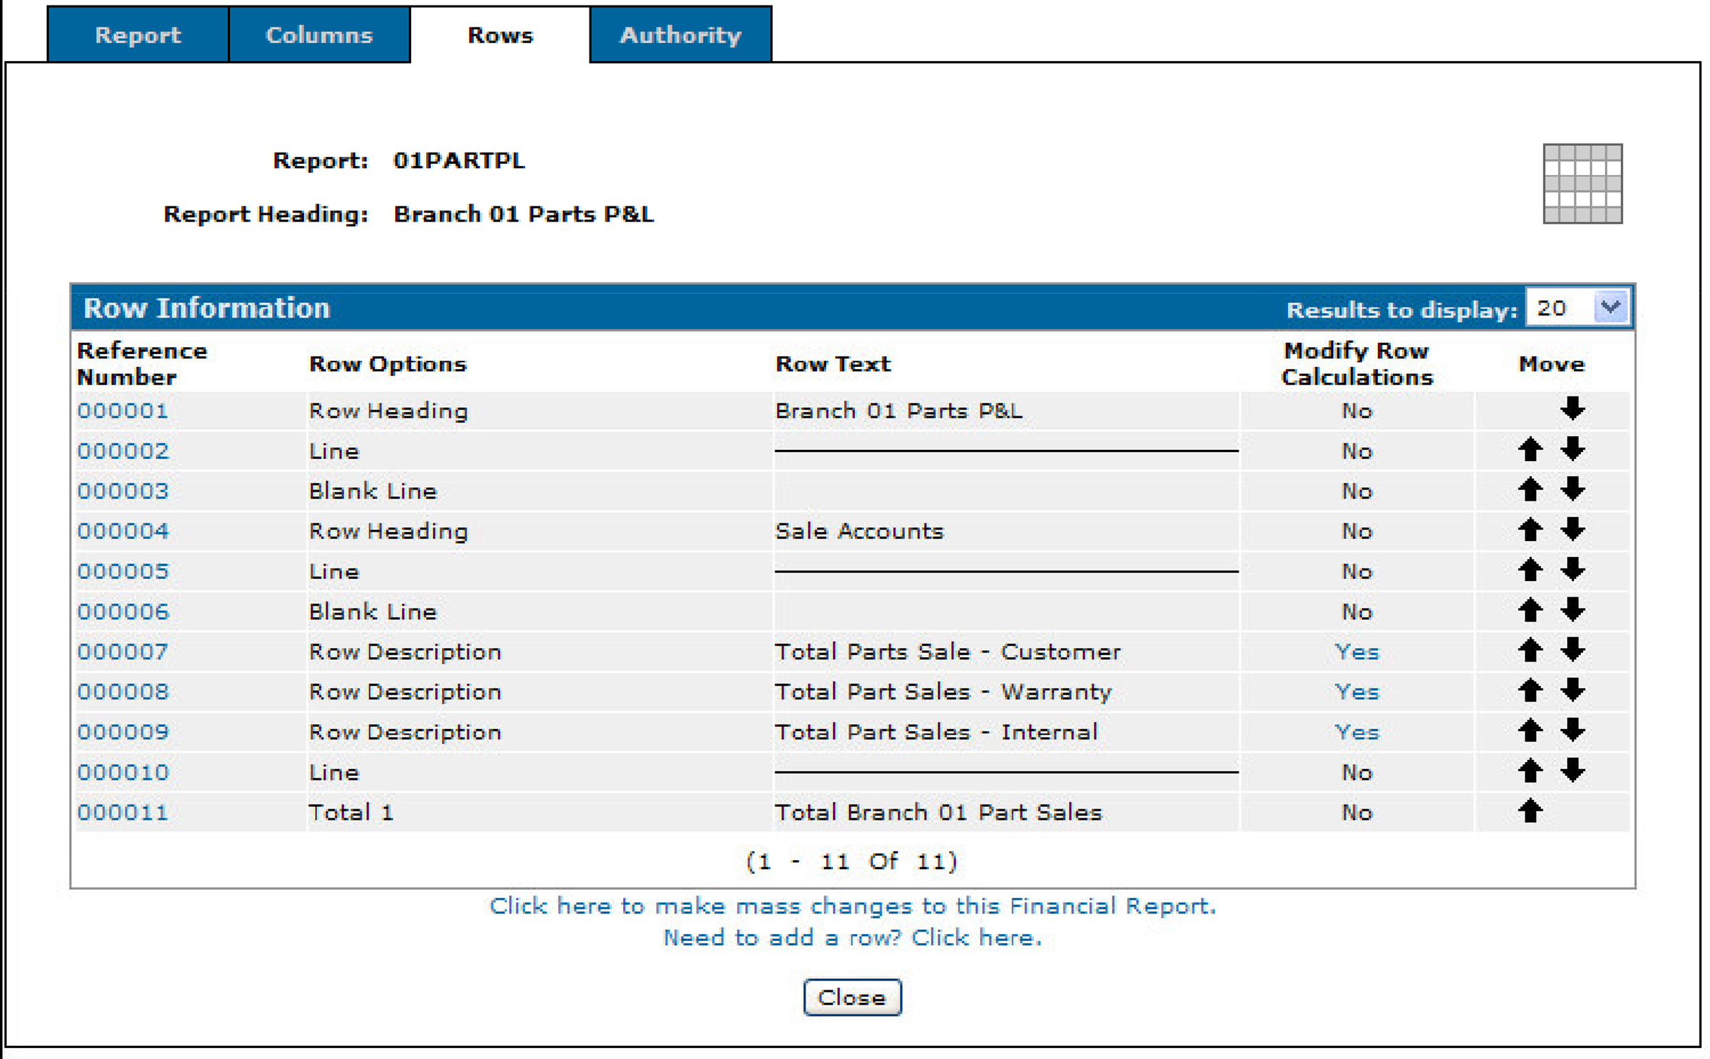Screen dimensions: 1710x1059
Task: Open reference number 000007
Action: [123, 652]
